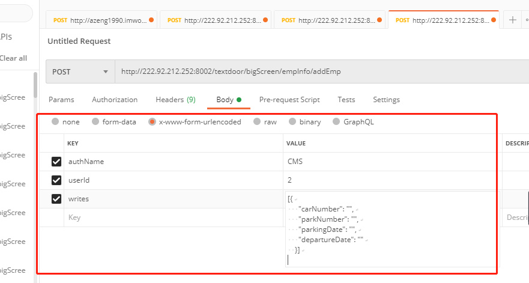Select the none body type
This screenshot has height=283, width=529.
(55, 121)
